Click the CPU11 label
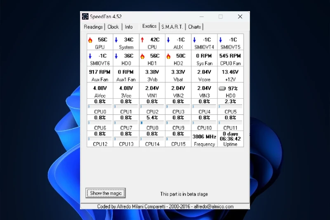Image resolution: width=330 pixels, height=220 pixels. [230, 128]
